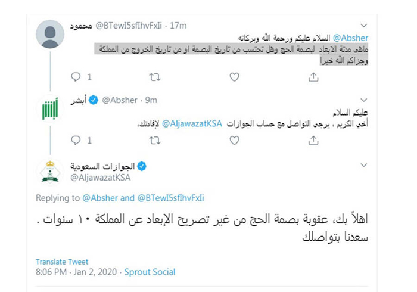Screen dimensions: 417x292
Task: Open the chevron menu on the AljawazatKSA tweet
Action: (x=363, y=165)
